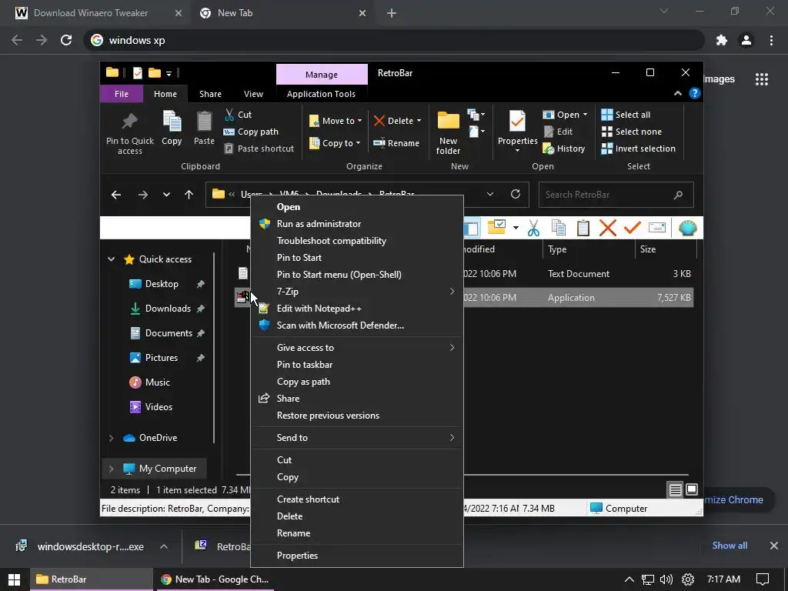The height and width of the screenshot is (591, 788).
Task: Expand the ribbon Open button dropdown arrow
Action: pos(585,115)
